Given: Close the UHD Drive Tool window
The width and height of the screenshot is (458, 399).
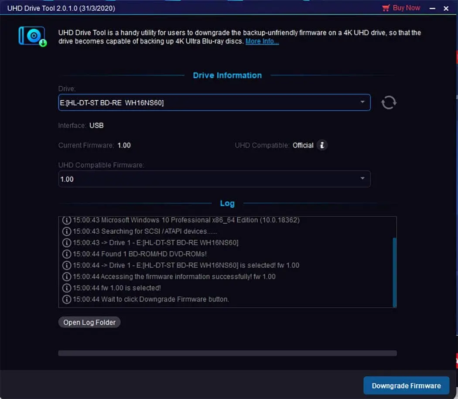Looking at the screenshot, I should pyautogui.click(x=446, y=8).
